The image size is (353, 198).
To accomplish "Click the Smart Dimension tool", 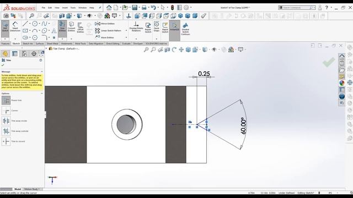I will pyautogui.click(x=15, y=27).
